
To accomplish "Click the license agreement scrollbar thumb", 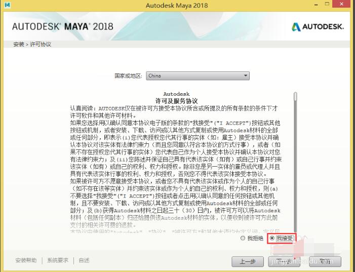I will 295,96.
